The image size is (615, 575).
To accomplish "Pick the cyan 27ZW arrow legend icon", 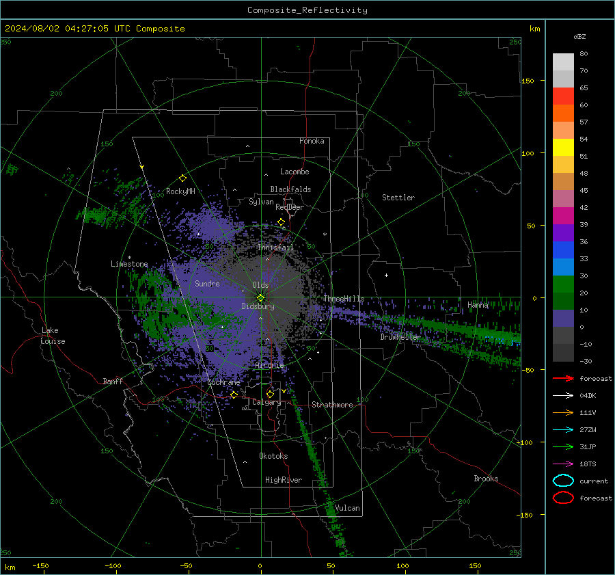I will click(x=563, y=430).
